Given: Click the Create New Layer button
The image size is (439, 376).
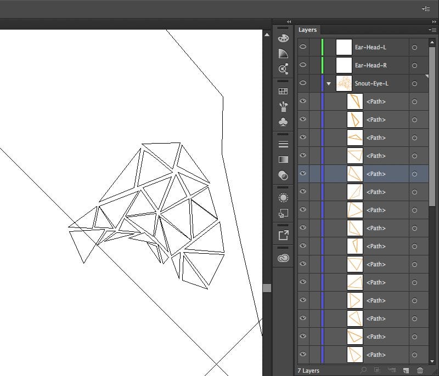Looking at the screenshot, I should (406, 371).
